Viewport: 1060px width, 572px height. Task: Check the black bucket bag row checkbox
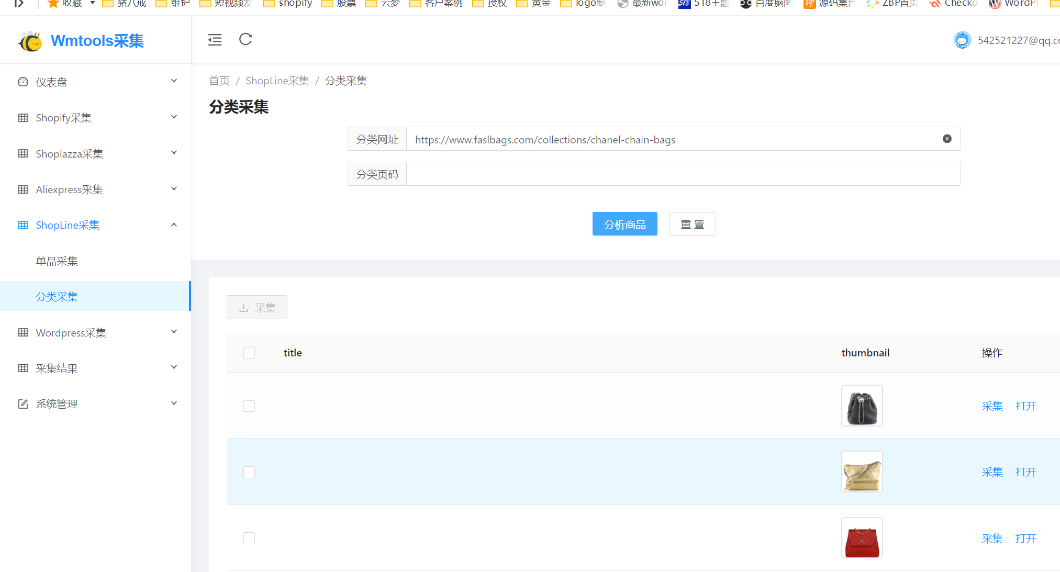point(249,406)
